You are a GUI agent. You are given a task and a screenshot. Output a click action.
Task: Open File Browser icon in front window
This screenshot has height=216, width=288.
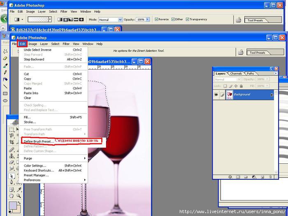[241, 52]
